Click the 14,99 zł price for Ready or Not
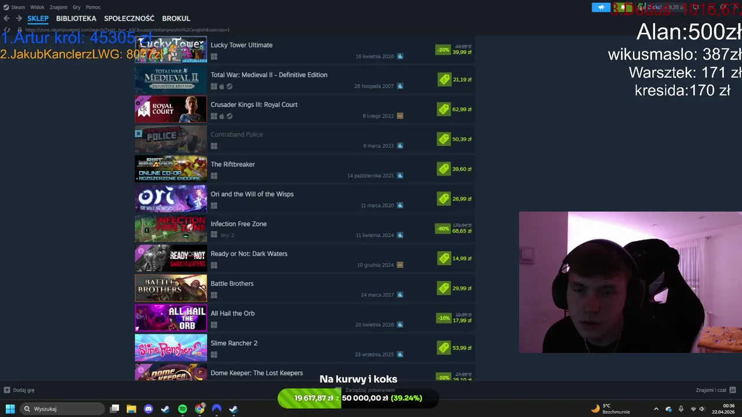 tap(462, 258)
